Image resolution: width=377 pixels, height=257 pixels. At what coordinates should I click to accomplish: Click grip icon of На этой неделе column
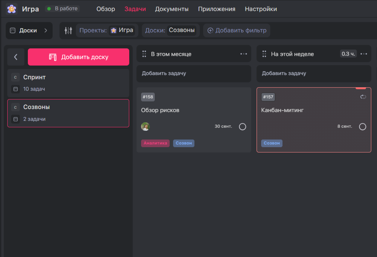[x=264, y=54]
